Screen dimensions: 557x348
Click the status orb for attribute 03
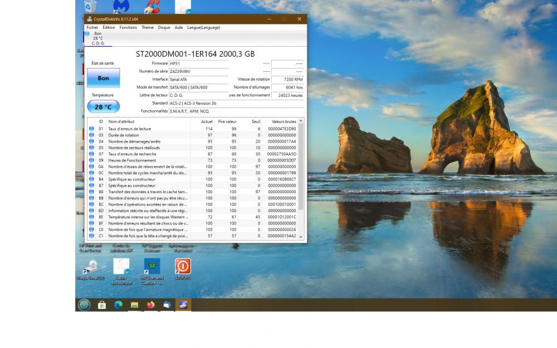(91, 135)
